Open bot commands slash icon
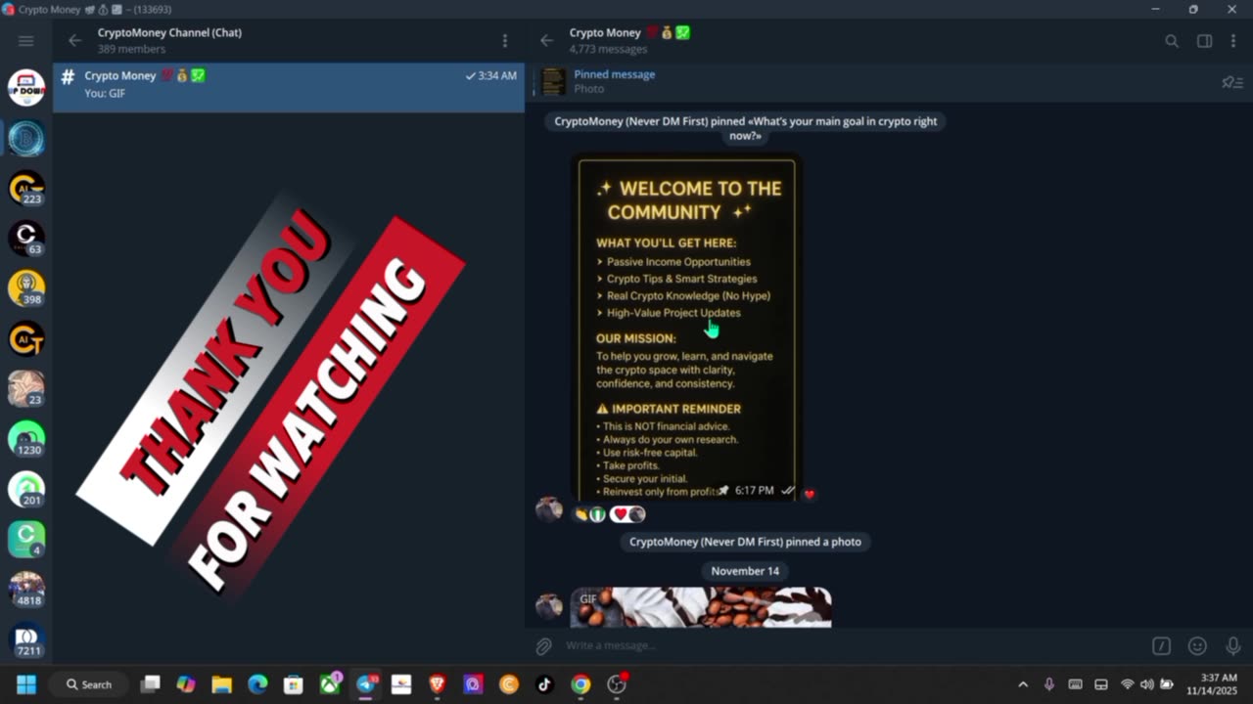 pyautogui.click(x=1161, y=645)
